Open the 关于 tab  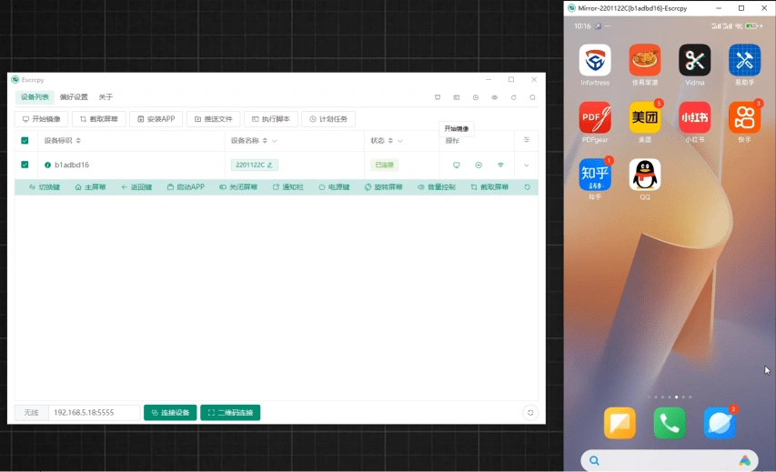[x=106, y=97]
